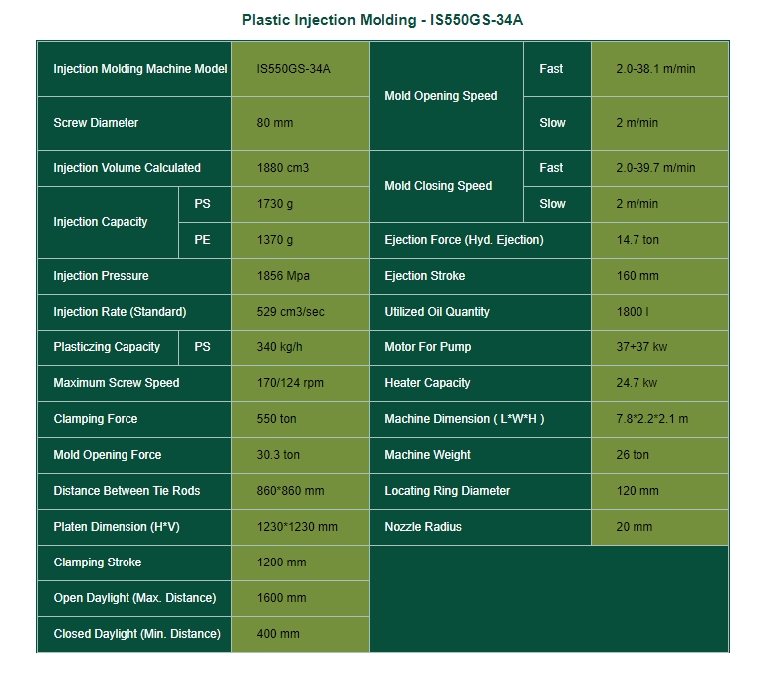
Task: Select the 340 kg/h plasticizing value
Action: [300, 347]
